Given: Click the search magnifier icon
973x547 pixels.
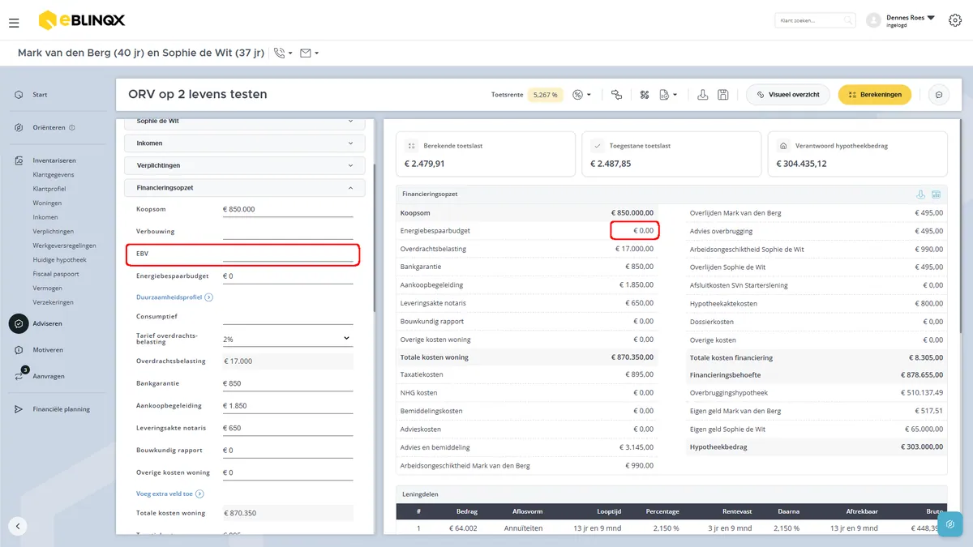Looking at the screenshot, I should click(848, 20).
